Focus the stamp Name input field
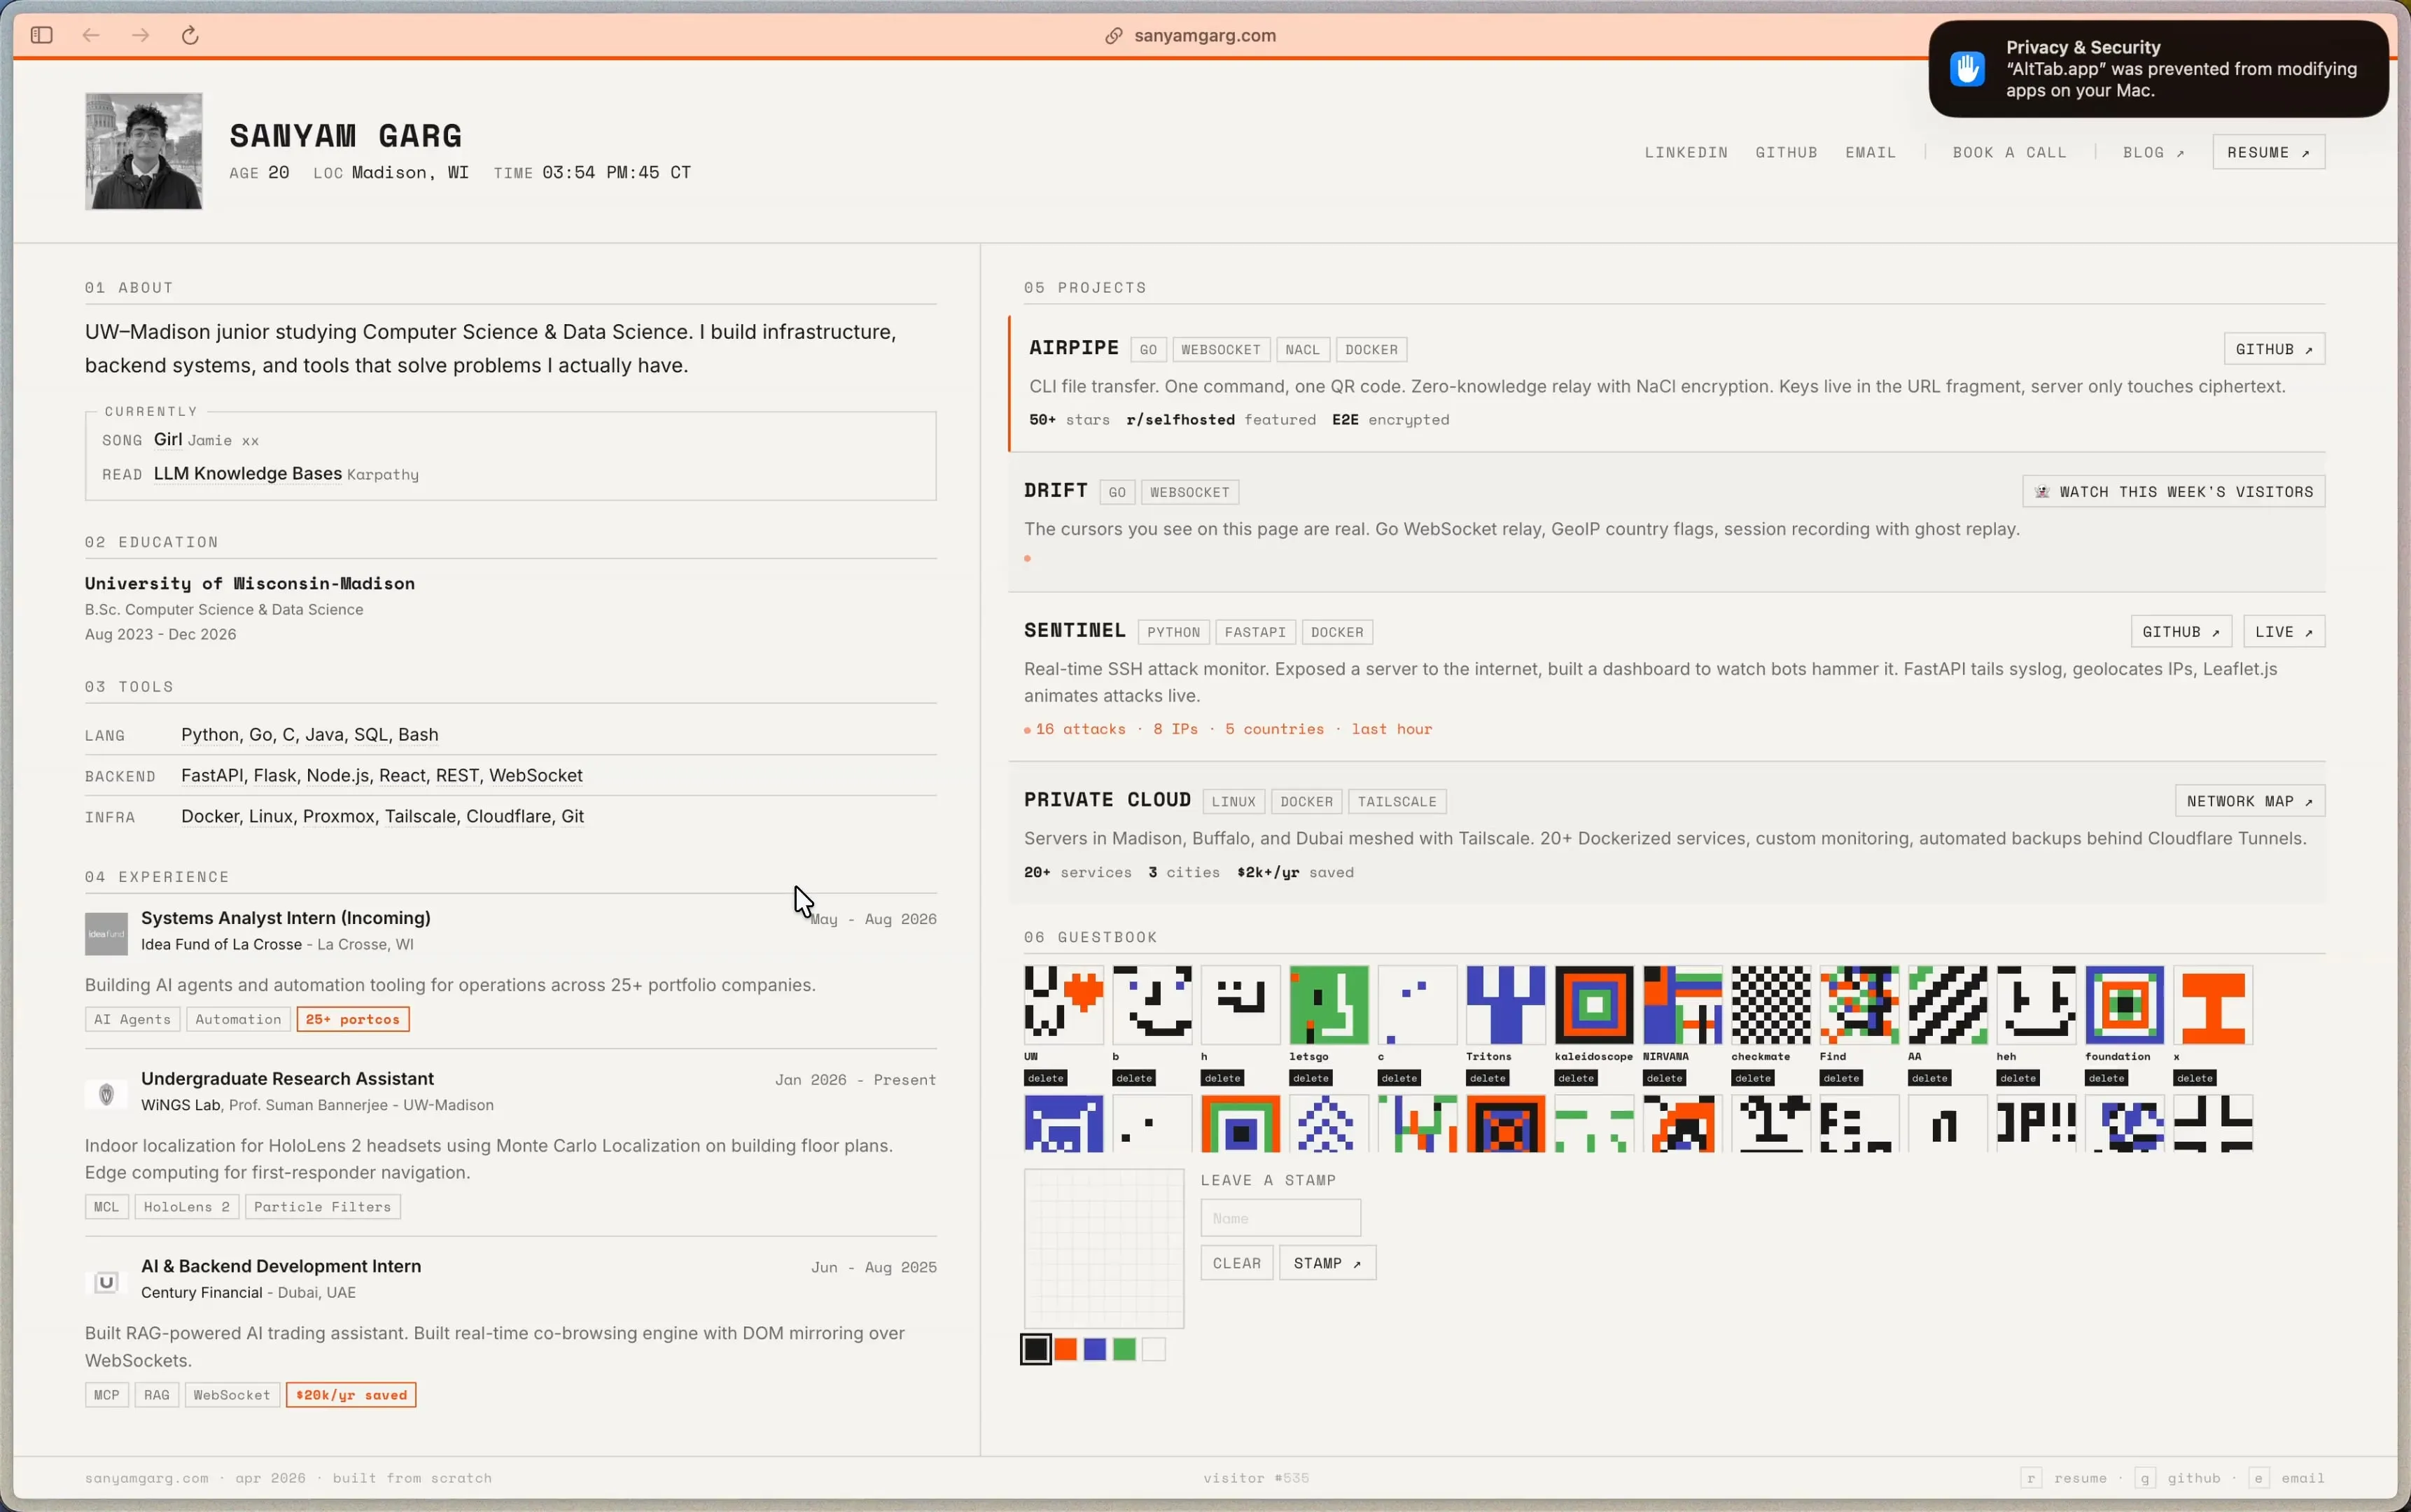The width and height of the screenshot is (2411, 1512). pyautogui.click(x=1280, y=1218)
